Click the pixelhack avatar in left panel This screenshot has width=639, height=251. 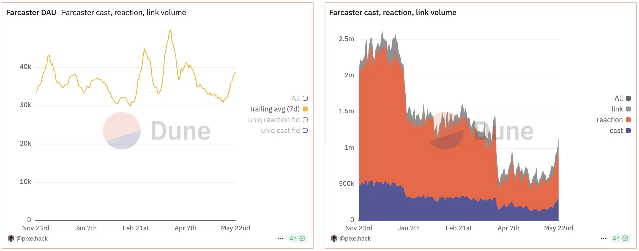click(x=11, y=238)
